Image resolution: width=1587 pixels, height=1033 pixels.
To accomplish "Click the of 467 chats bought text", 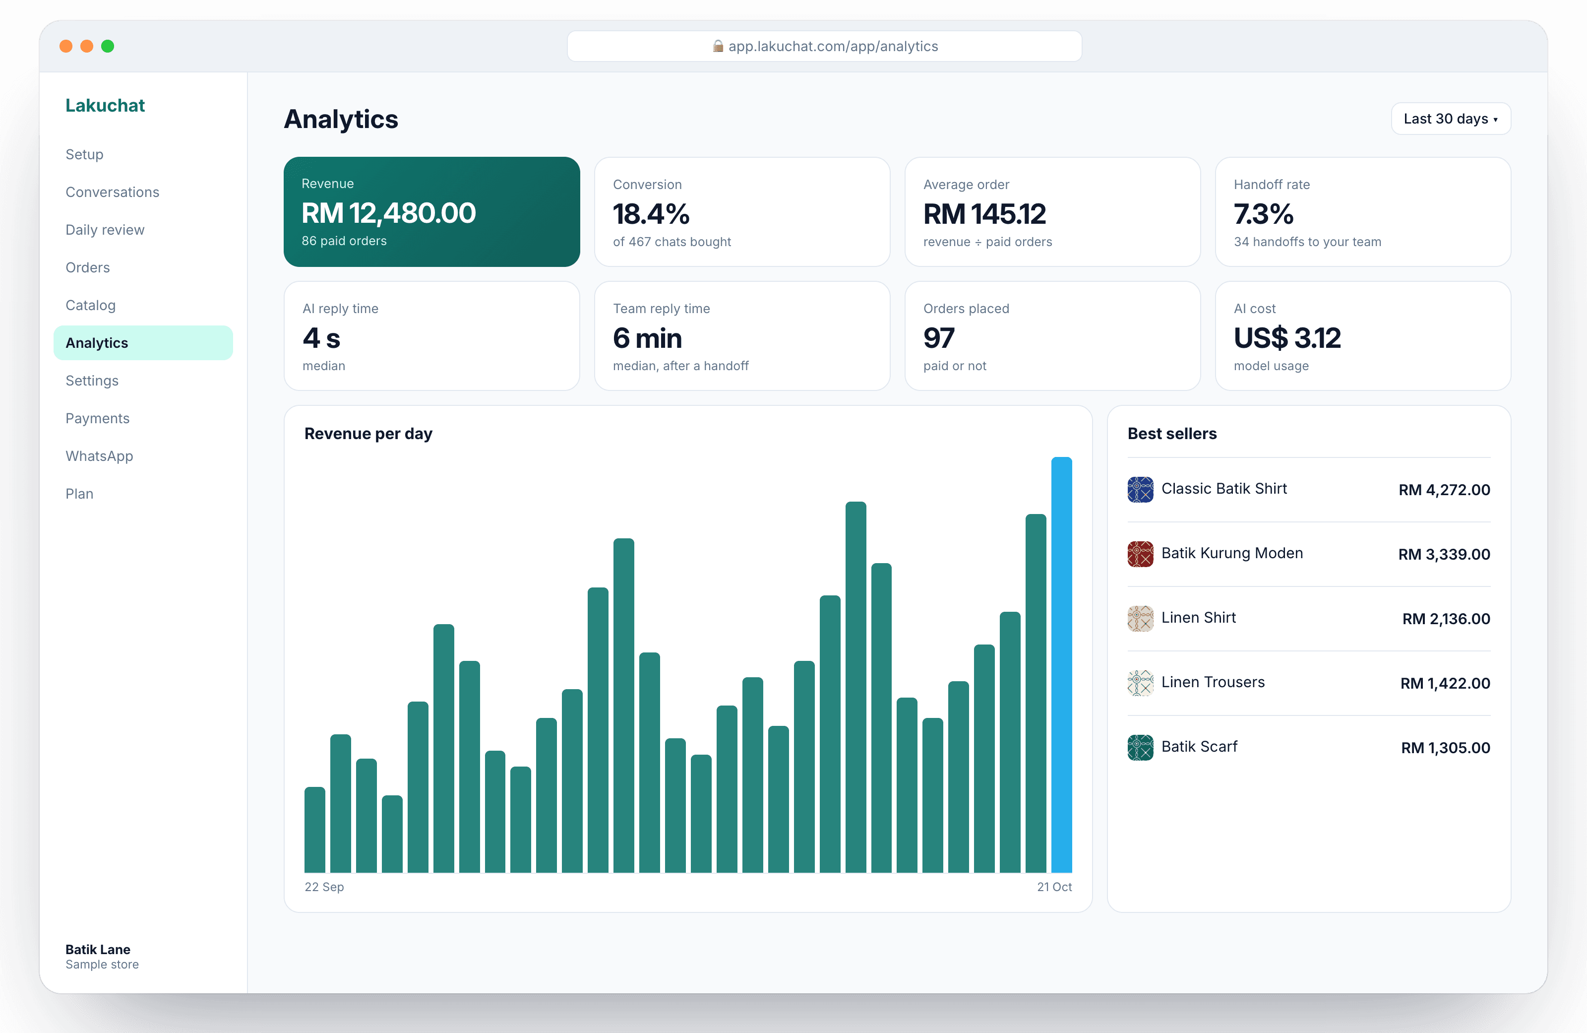I will (x=671, y=242).
